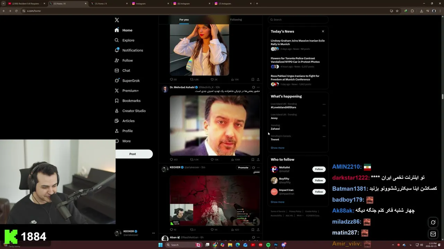Play the KEOXER post video
Image resolution: width=444 pixels, height=249 pixels.
(x=215, y=201)
